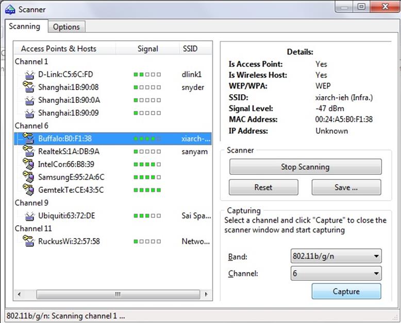Open the Channel dropdown set to 6
The height and width of the screenshot is (323, 401).
coord(336,273)
